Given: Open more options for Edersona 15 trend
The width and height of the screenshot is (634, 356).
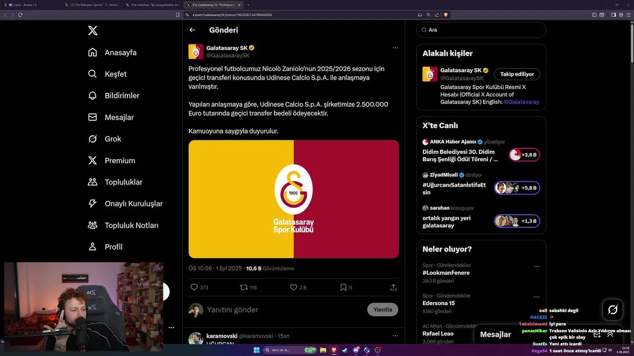Looking at the screenshot, I should pyautogui.click(x=536, y=297).
